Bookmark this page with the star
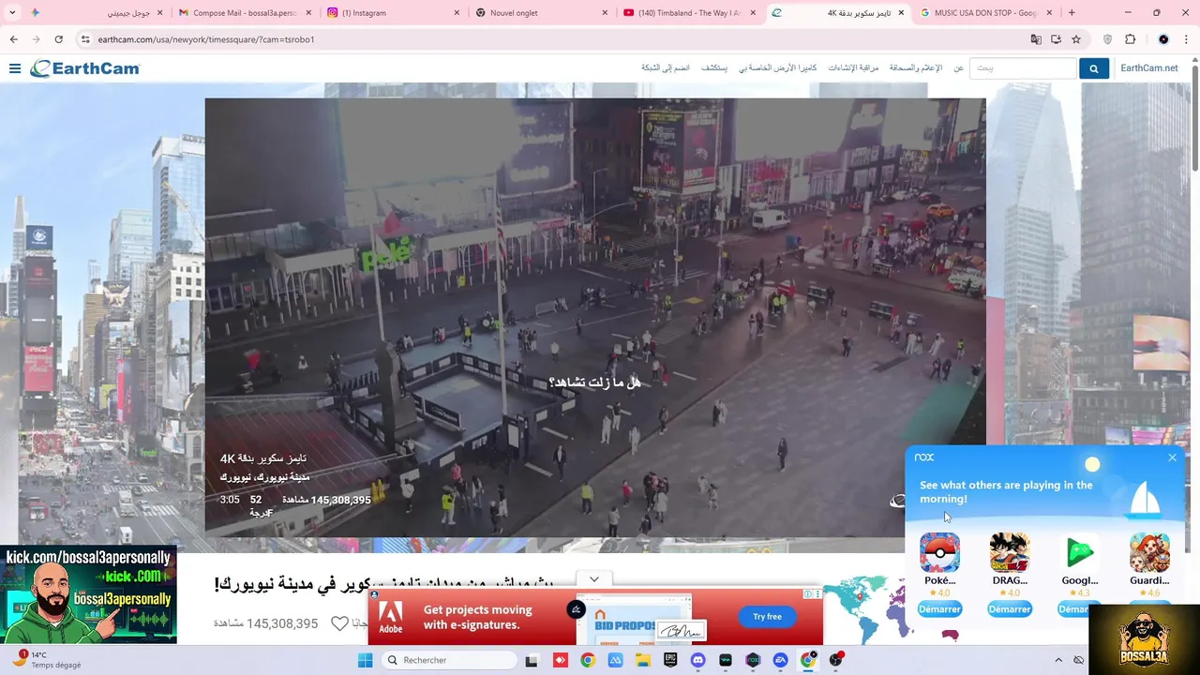Image resolution: width=1200 pixels, height=675 pixels. coord(1076,39)
